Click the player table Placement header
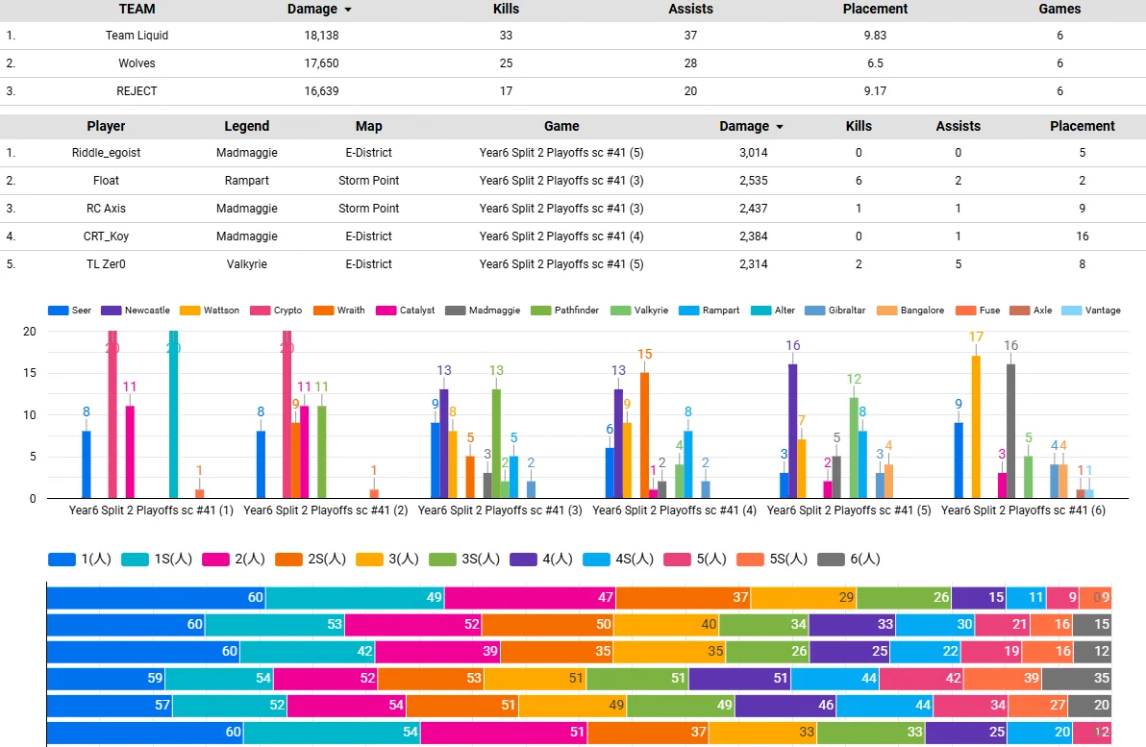The image size is (1146, 747). (1083, 126)
